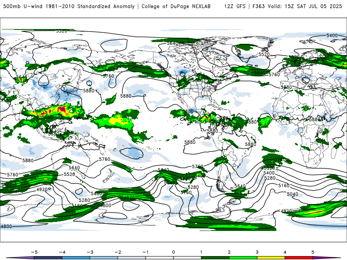Click the '2' colorbar tick label
347x260 pixels.
tap(229, 252)
